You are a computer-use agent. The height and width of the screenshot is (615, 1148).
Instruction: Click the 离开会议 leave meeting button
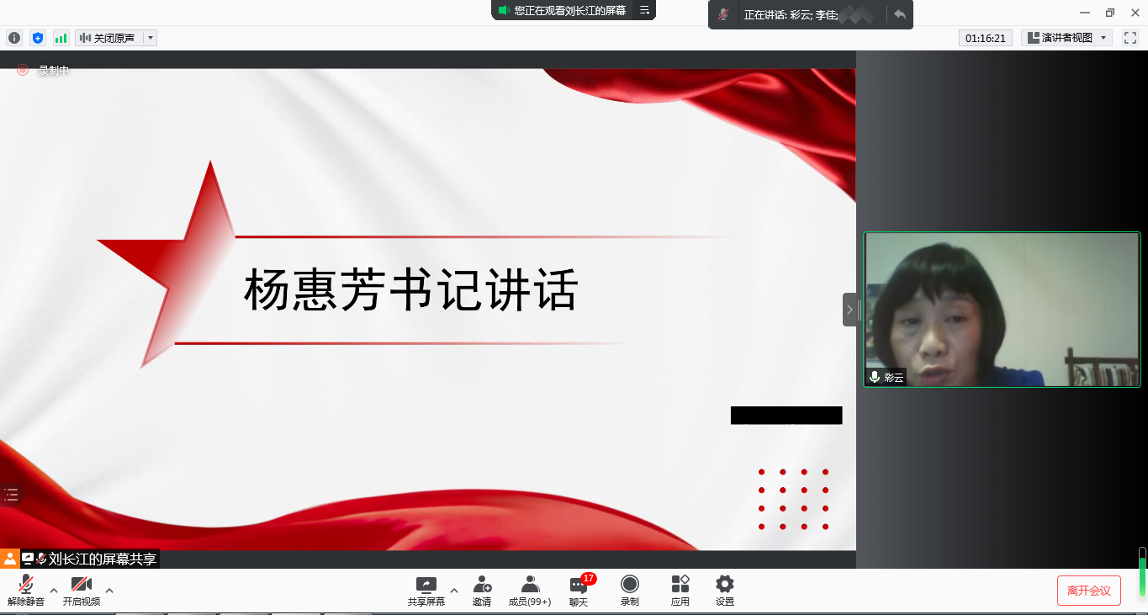[1088, 591]
